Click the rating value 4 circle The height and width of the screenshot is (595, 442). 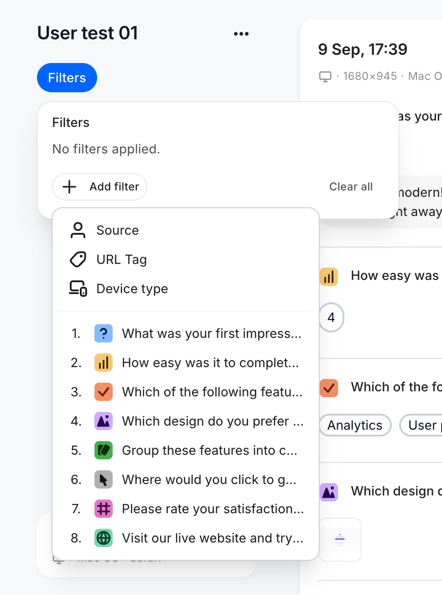pyautogui.click(x=331, y=317)
